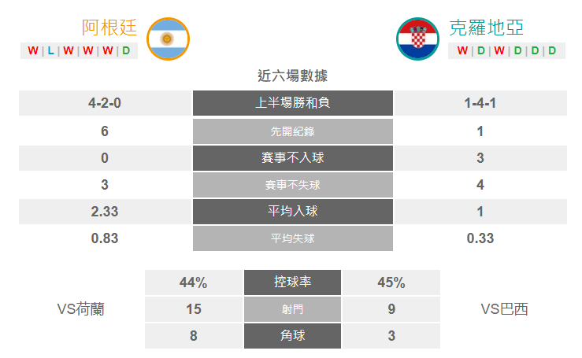The width and height of the screenshot is (582, 358).
Task: Click the 射門 label cell
Action: [x=292, y=309]
